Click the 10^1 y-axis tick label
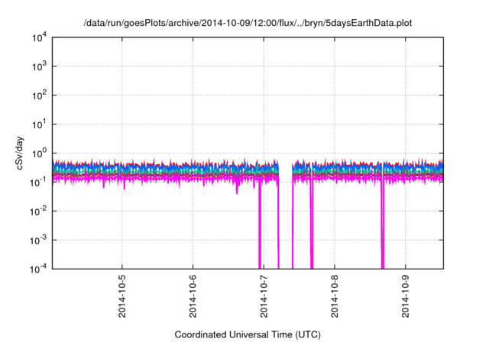This screenshot has height=342, width=489. click(x=39, y=124)
